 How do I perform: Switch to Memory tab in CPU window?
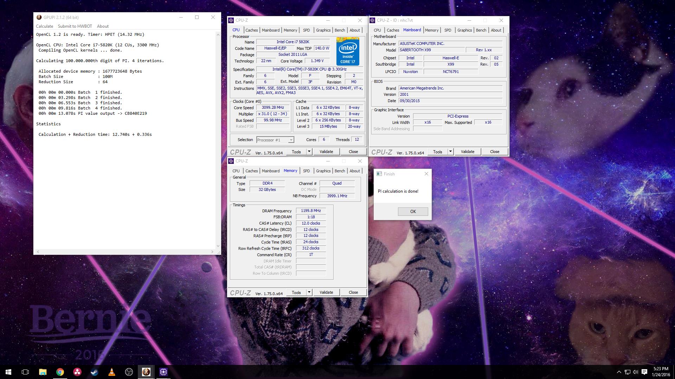[290, 30]
